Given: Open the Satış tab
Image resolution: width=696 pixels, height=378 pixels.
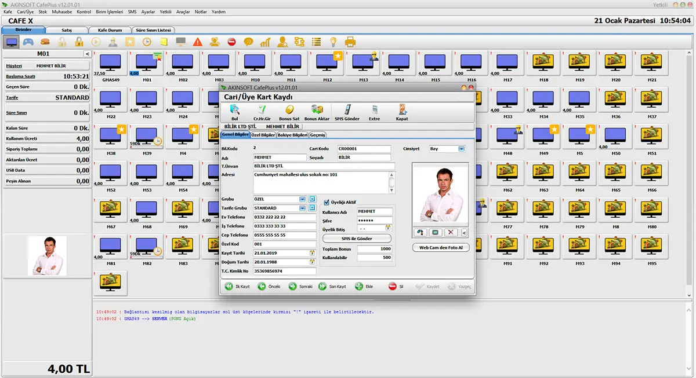Looking at the screenshot, I should pyautogui.click(x=66, y=30).
